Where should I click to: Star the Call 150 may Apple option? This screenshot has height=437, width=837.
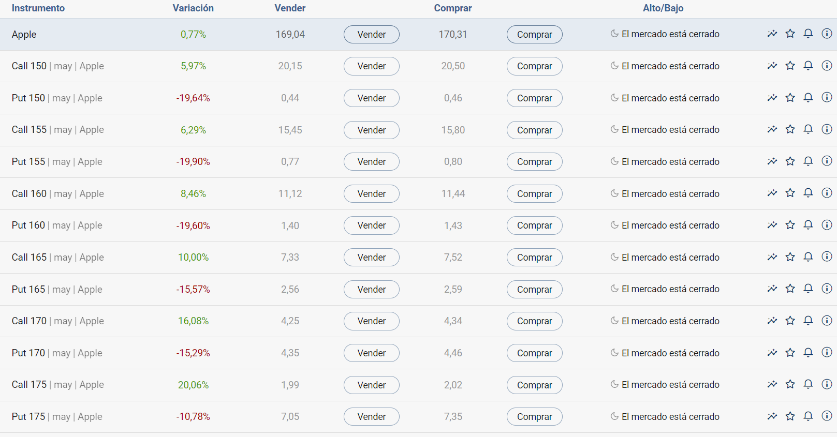pos(790,66)
